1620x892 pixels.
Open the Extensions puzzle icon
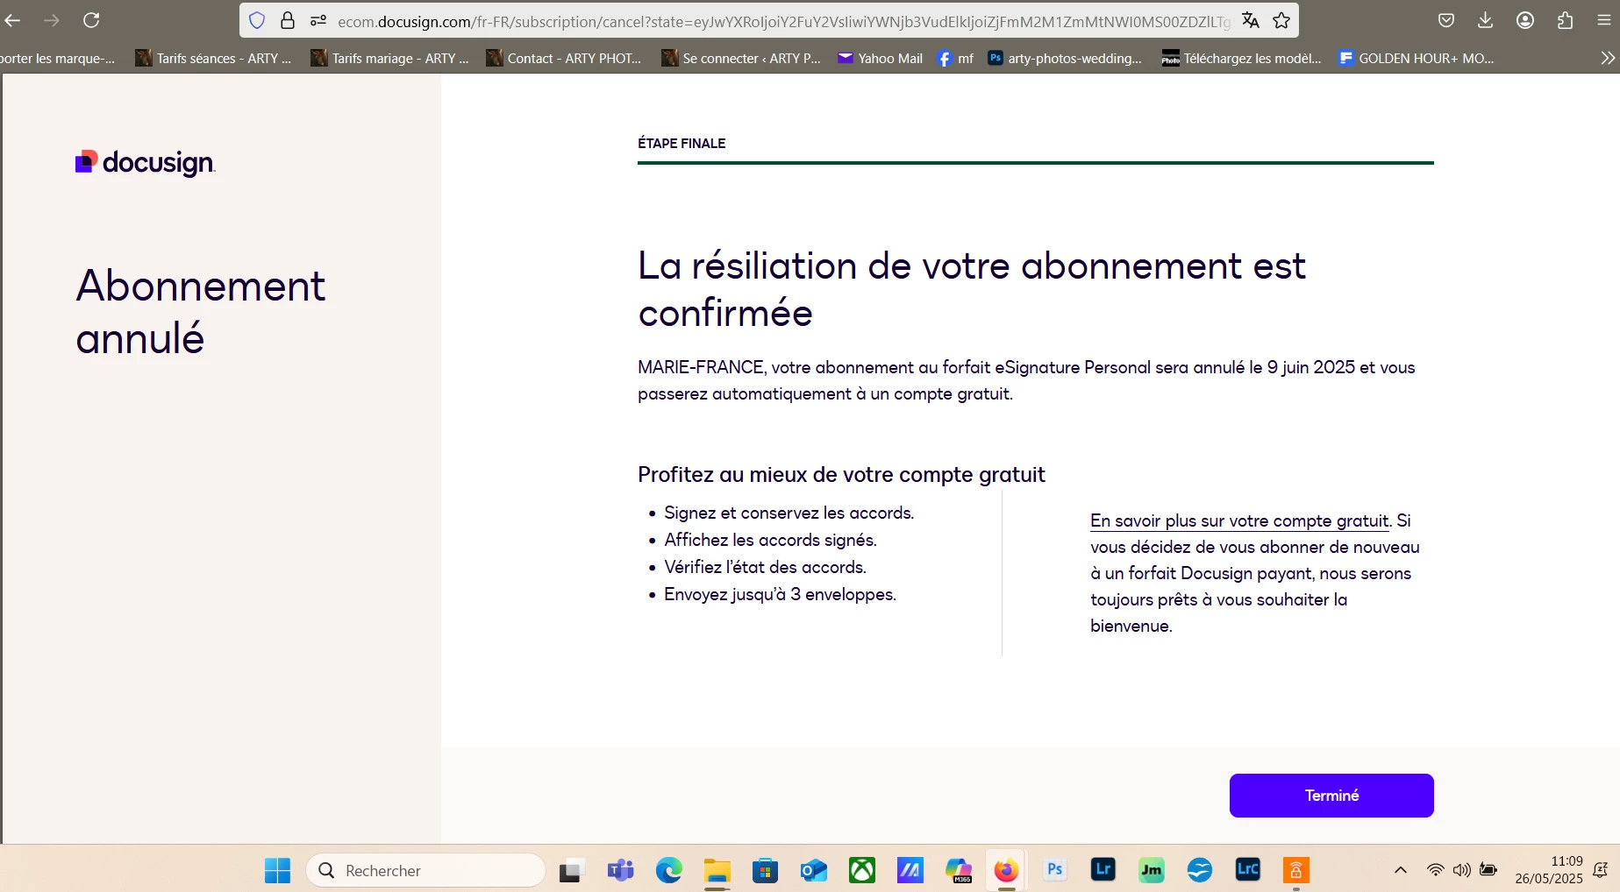tap(1565, 20)
